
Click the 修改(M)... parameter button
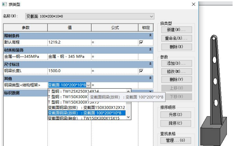(176, 72)
